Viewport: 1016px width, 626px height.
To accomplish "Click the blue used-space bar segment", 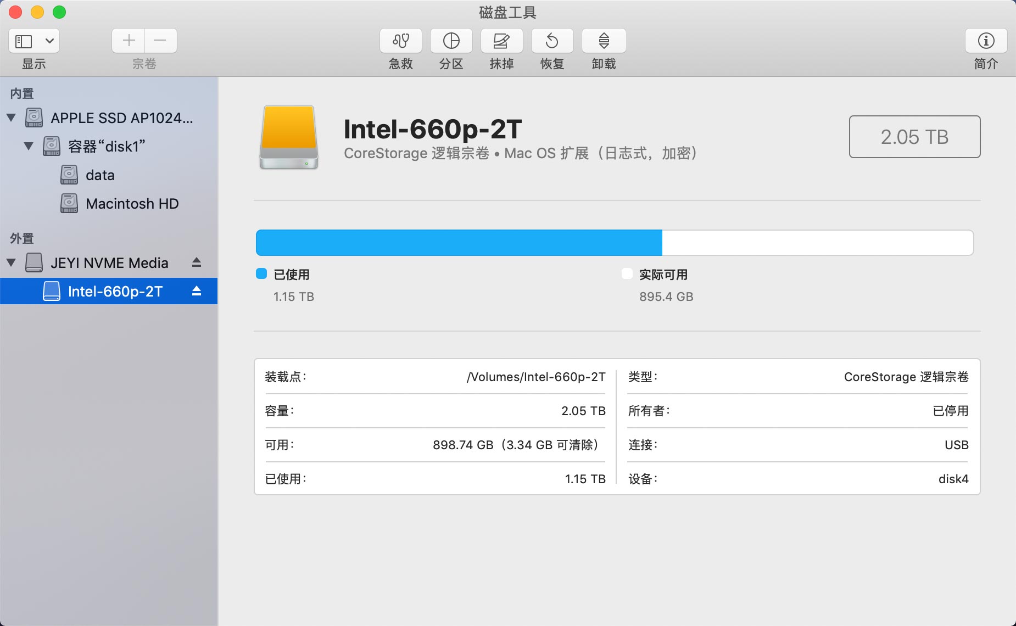I will pos(459,243).
